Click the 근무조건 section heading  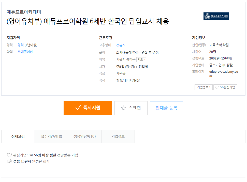point(105,38)
